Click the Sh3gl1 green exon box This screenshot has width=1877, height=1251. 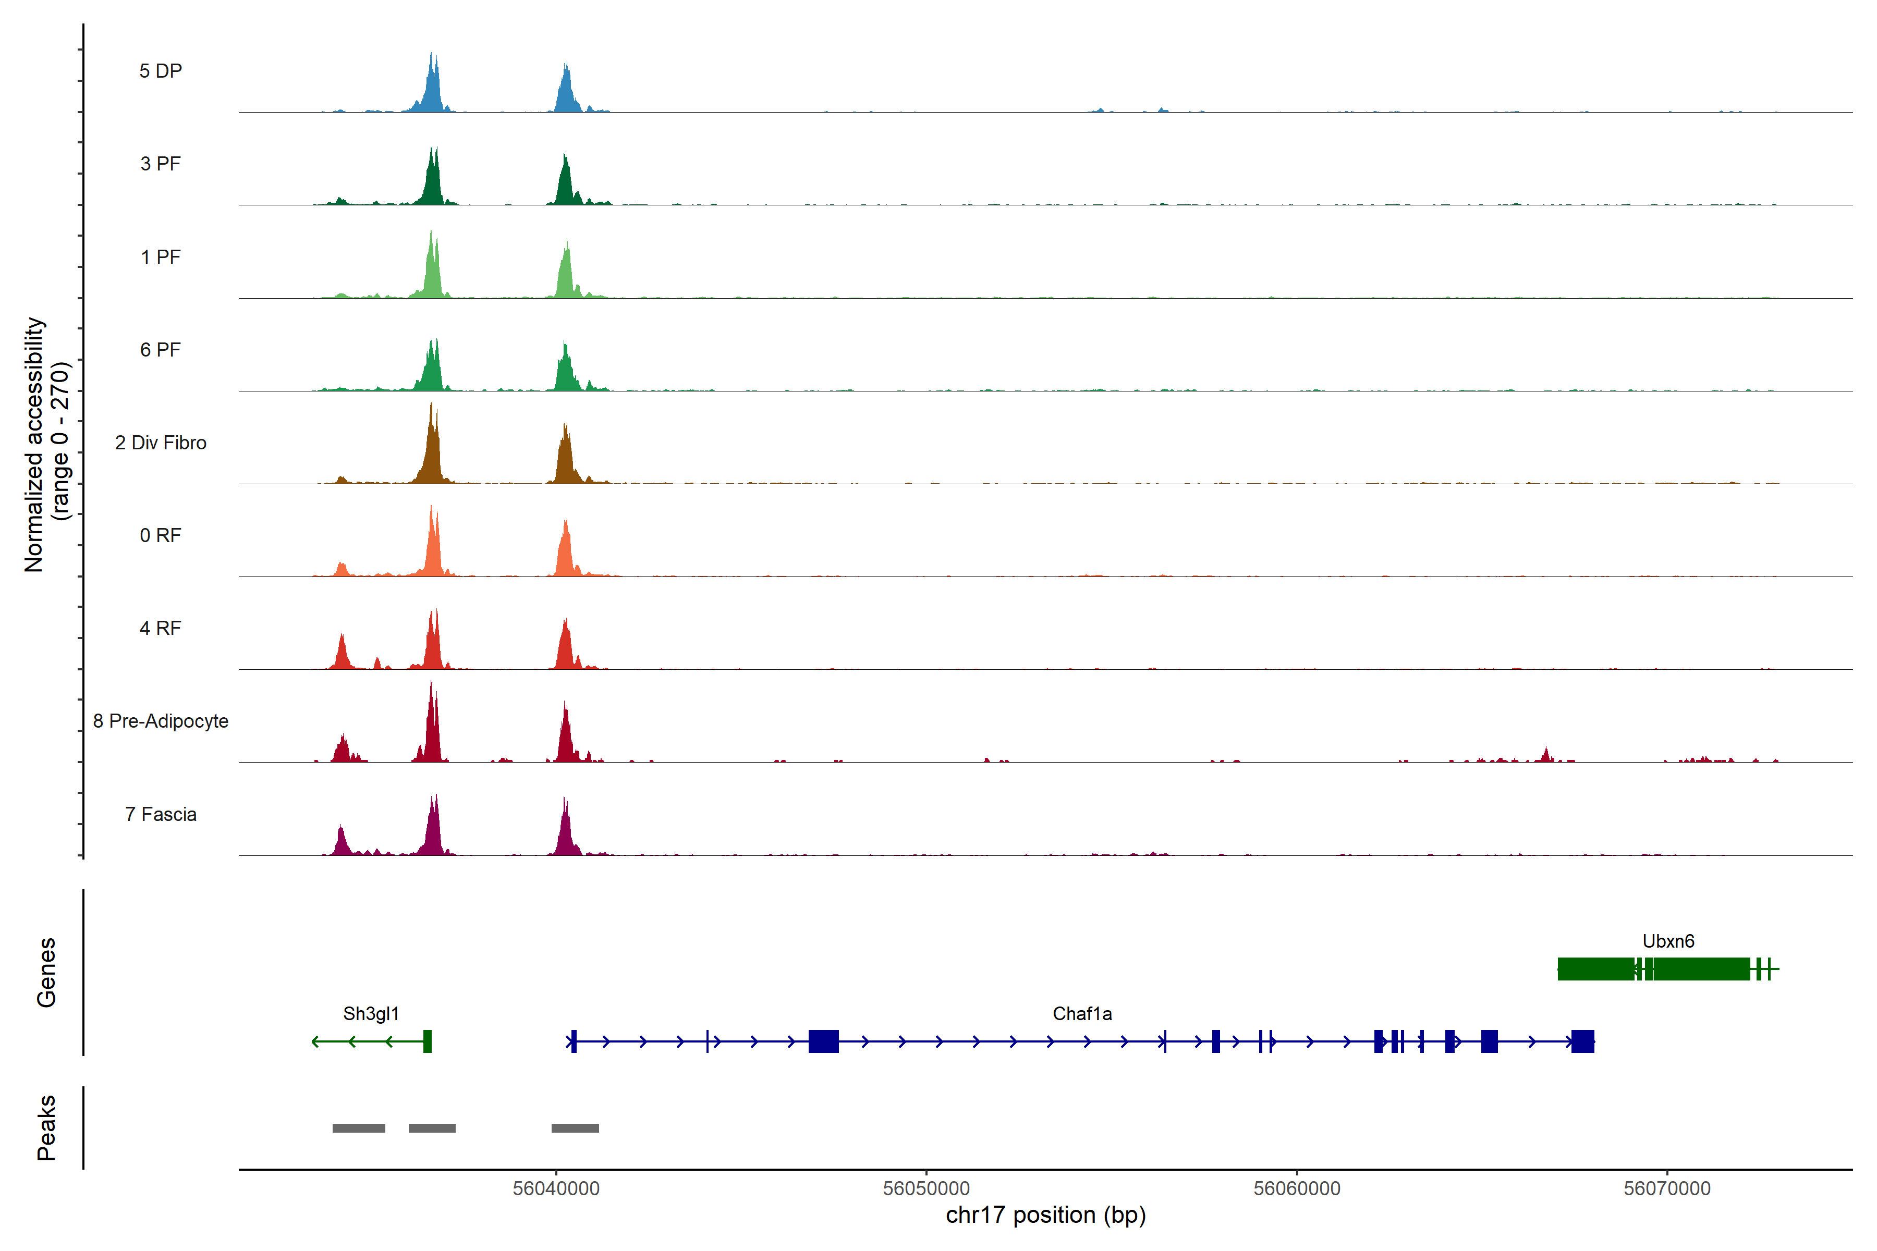(x=428, y=1041)
